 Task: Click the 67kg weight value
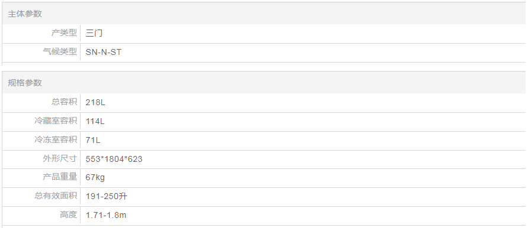95,177
